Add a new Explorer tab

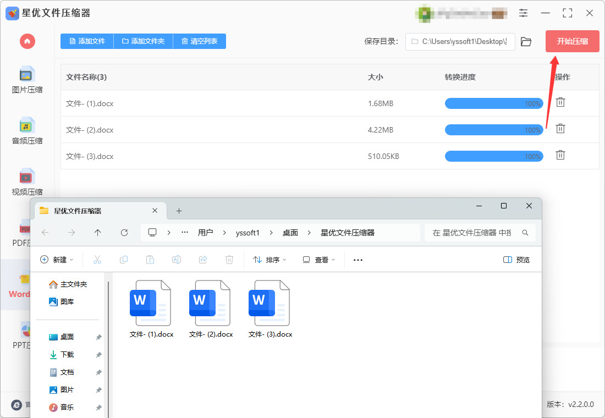tap(179, 211)
